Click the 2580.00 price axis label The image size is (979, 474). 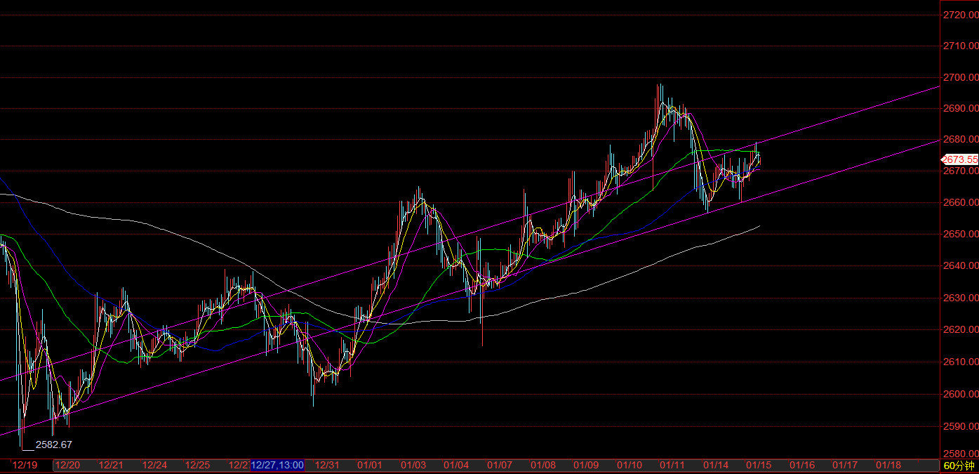click(x=961, y=453)
